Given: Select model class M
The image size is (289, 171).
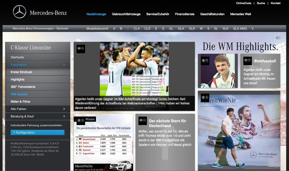Looking at the screenshot, I should click(x=201, y=28).
